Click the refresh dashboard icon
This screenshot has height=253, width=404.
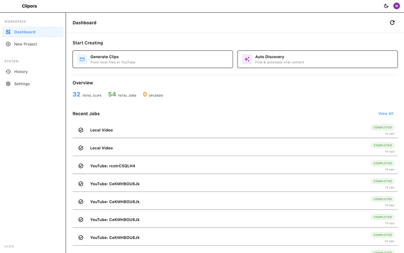click(392, 23)
